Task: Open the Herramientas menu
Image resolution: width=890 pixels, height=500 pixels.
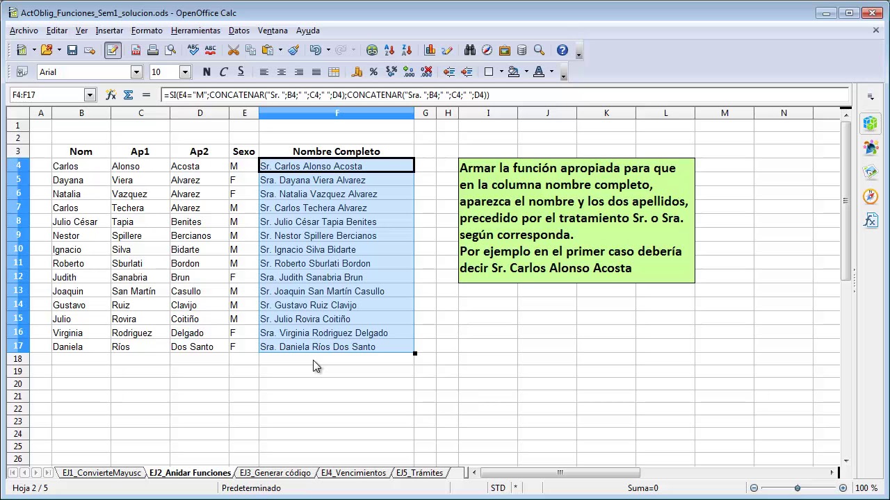Action: coord(195,31)
